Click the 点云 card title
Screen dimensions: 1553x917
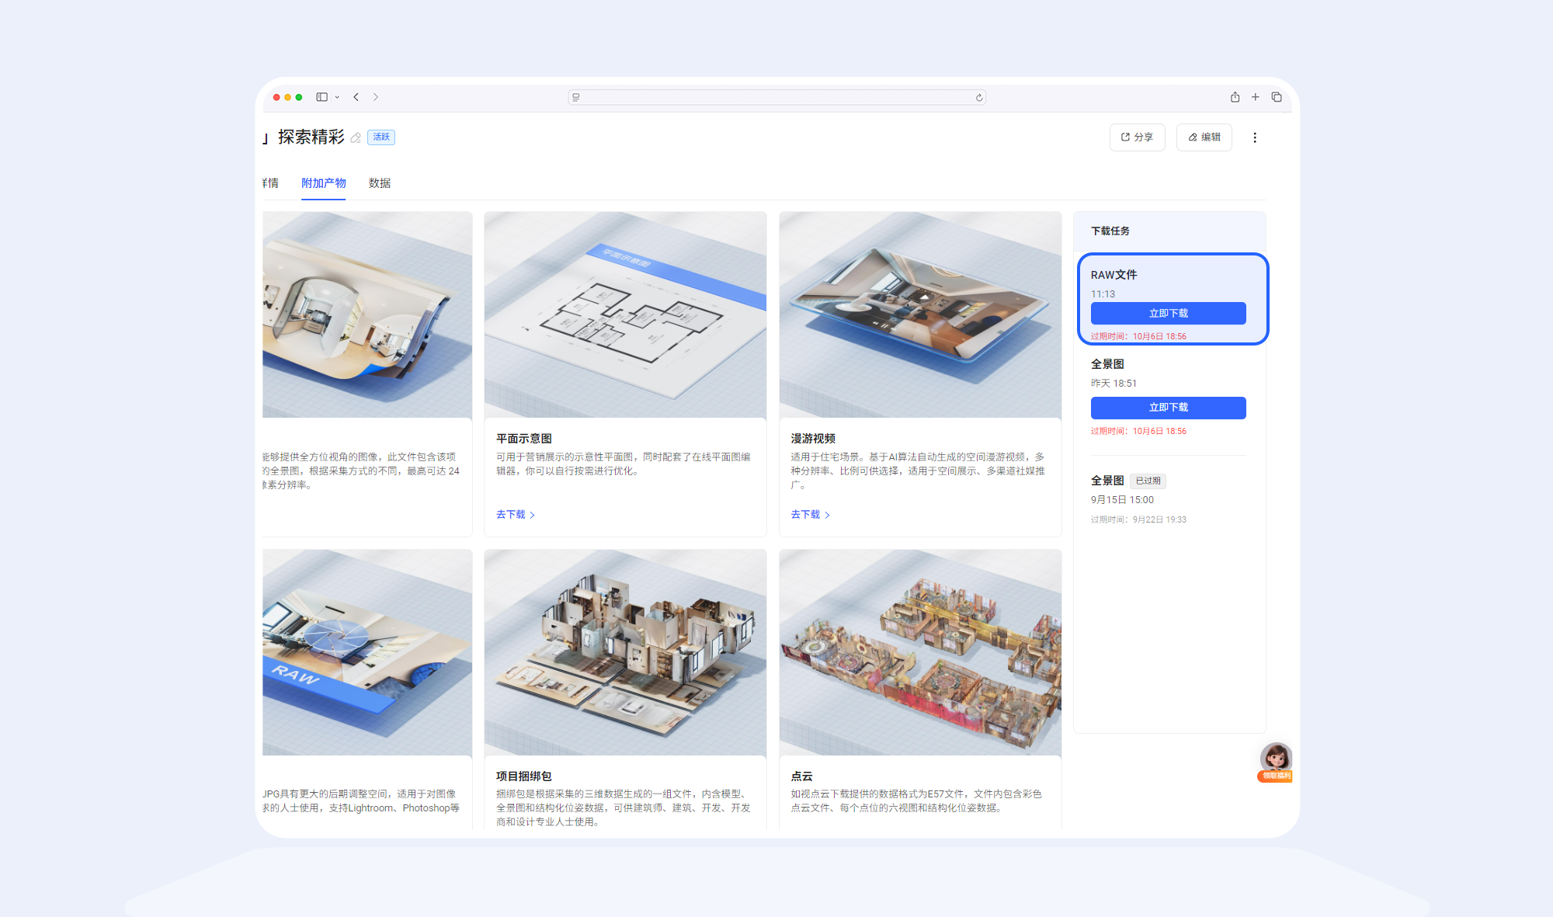pyautogui.click(x=801, y=776)
